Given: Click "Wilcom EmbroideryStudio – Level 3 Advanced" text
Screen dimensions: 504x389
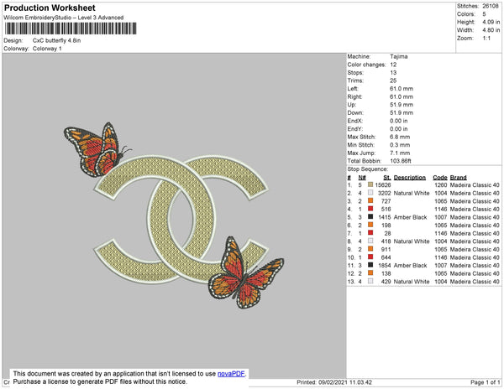Looking at the screenshot, I should pyautogui.click(x=64, y=18).
